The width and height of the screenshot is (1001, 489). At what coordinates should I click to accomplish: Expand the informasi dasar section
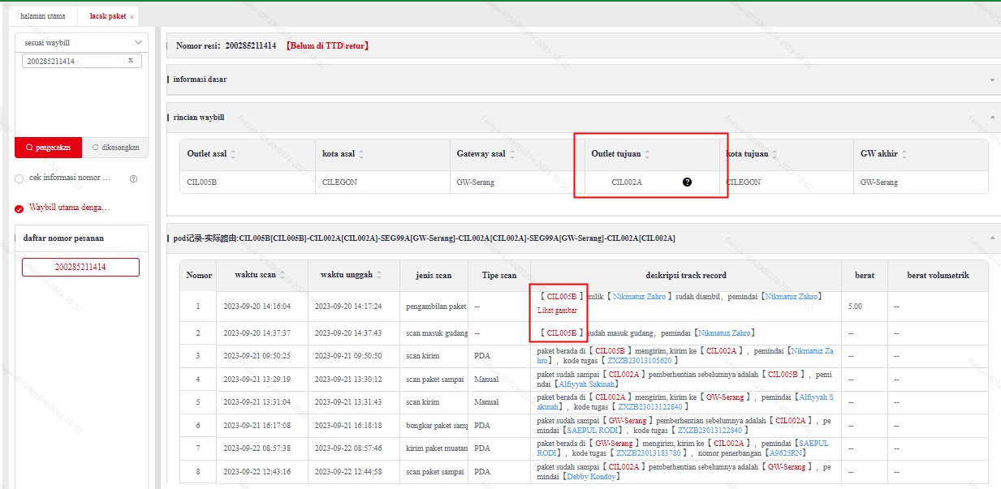(992, 79)
